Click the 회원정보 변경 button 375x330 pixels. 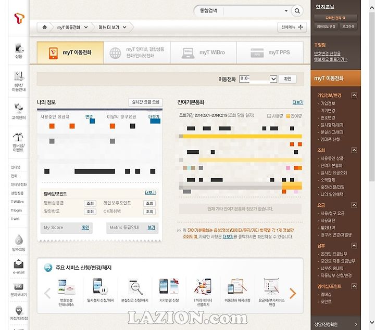pos(326,27)
